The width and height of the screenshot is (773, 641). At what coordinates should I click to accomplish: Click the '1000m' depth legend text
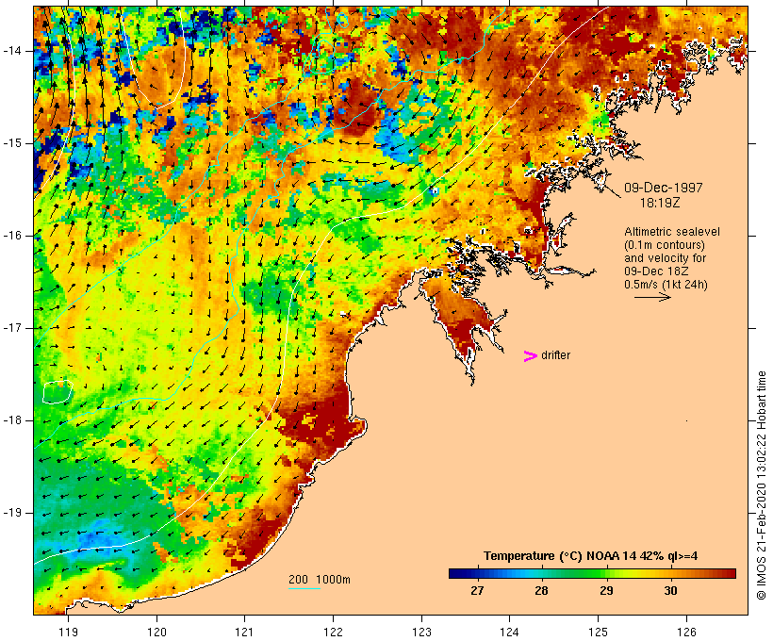pyautogui.click(x=333, y=580)
